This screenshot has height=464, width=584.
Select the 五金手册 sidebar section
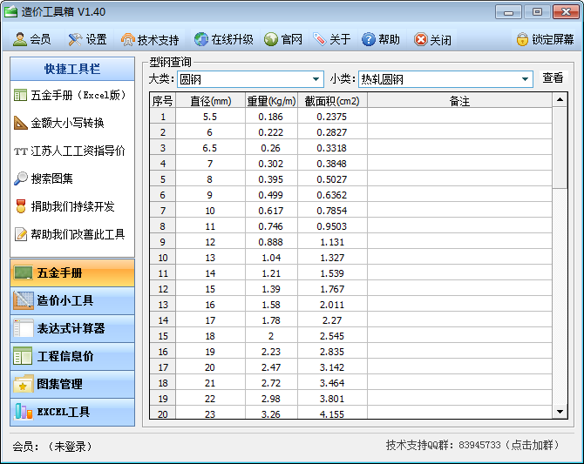click(x=72, y=272)
